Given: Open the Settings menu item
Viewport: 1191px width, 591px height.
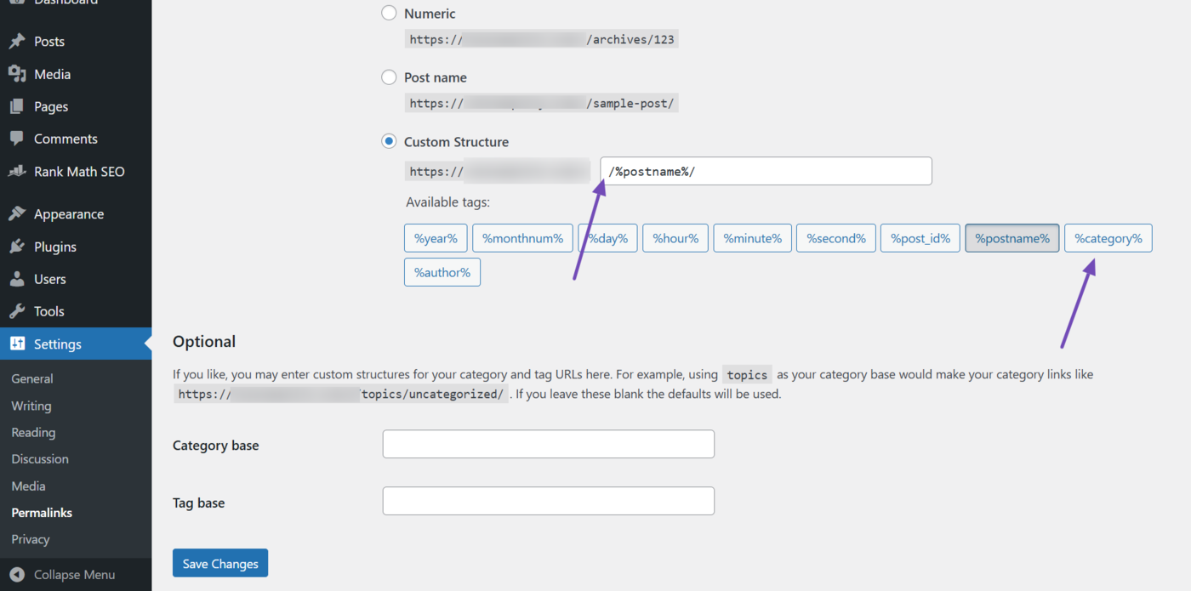Looking at the screenshot, I should coord(76,344).
